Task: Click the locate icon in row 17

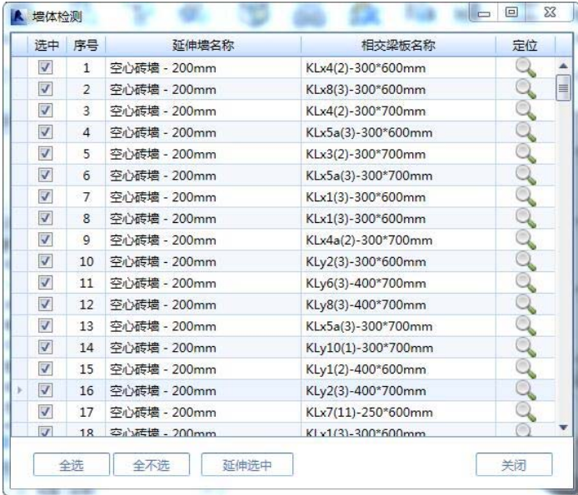Action: coord(526,412)
